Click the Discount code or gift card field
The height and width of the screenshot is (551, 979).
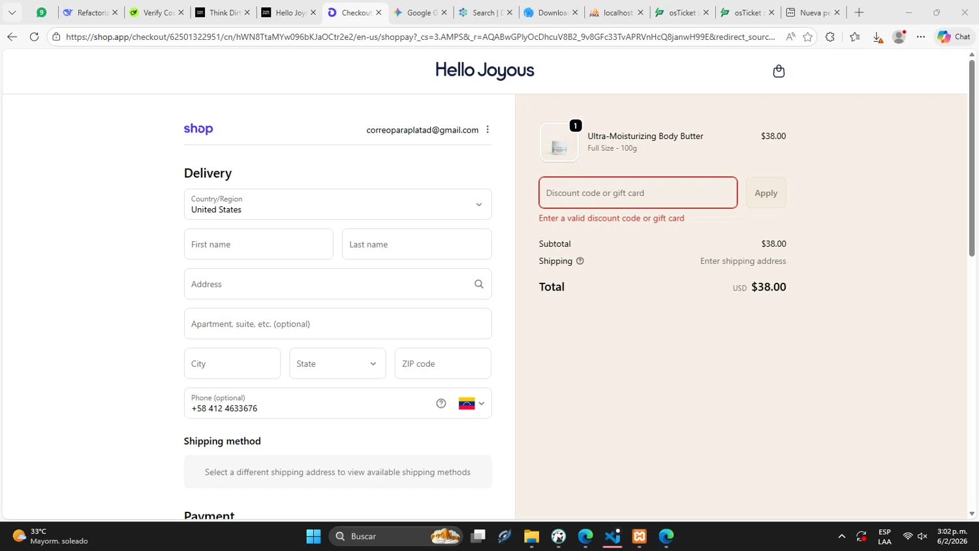[638, 193]
